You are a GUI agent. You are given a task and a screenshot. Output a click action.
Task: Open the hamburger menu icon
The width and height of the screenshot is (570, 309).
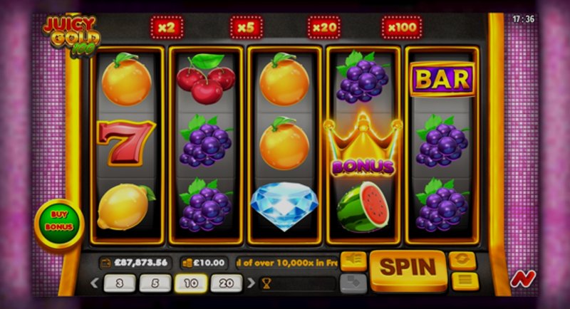(465, 281)
